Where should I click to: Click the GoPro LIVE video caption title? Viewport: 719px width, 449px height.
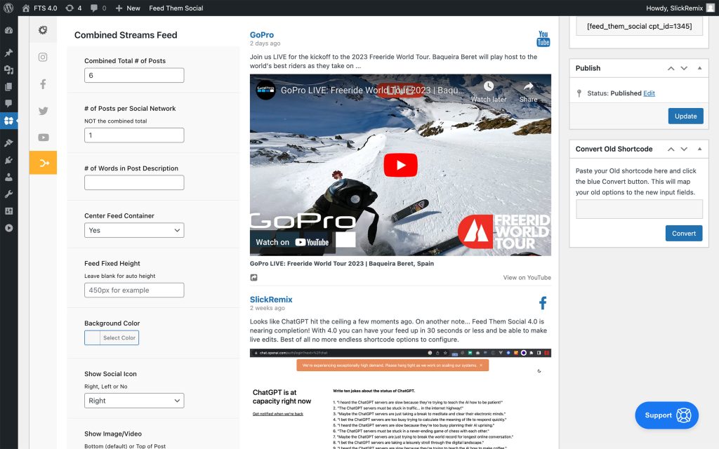point(342,264)
